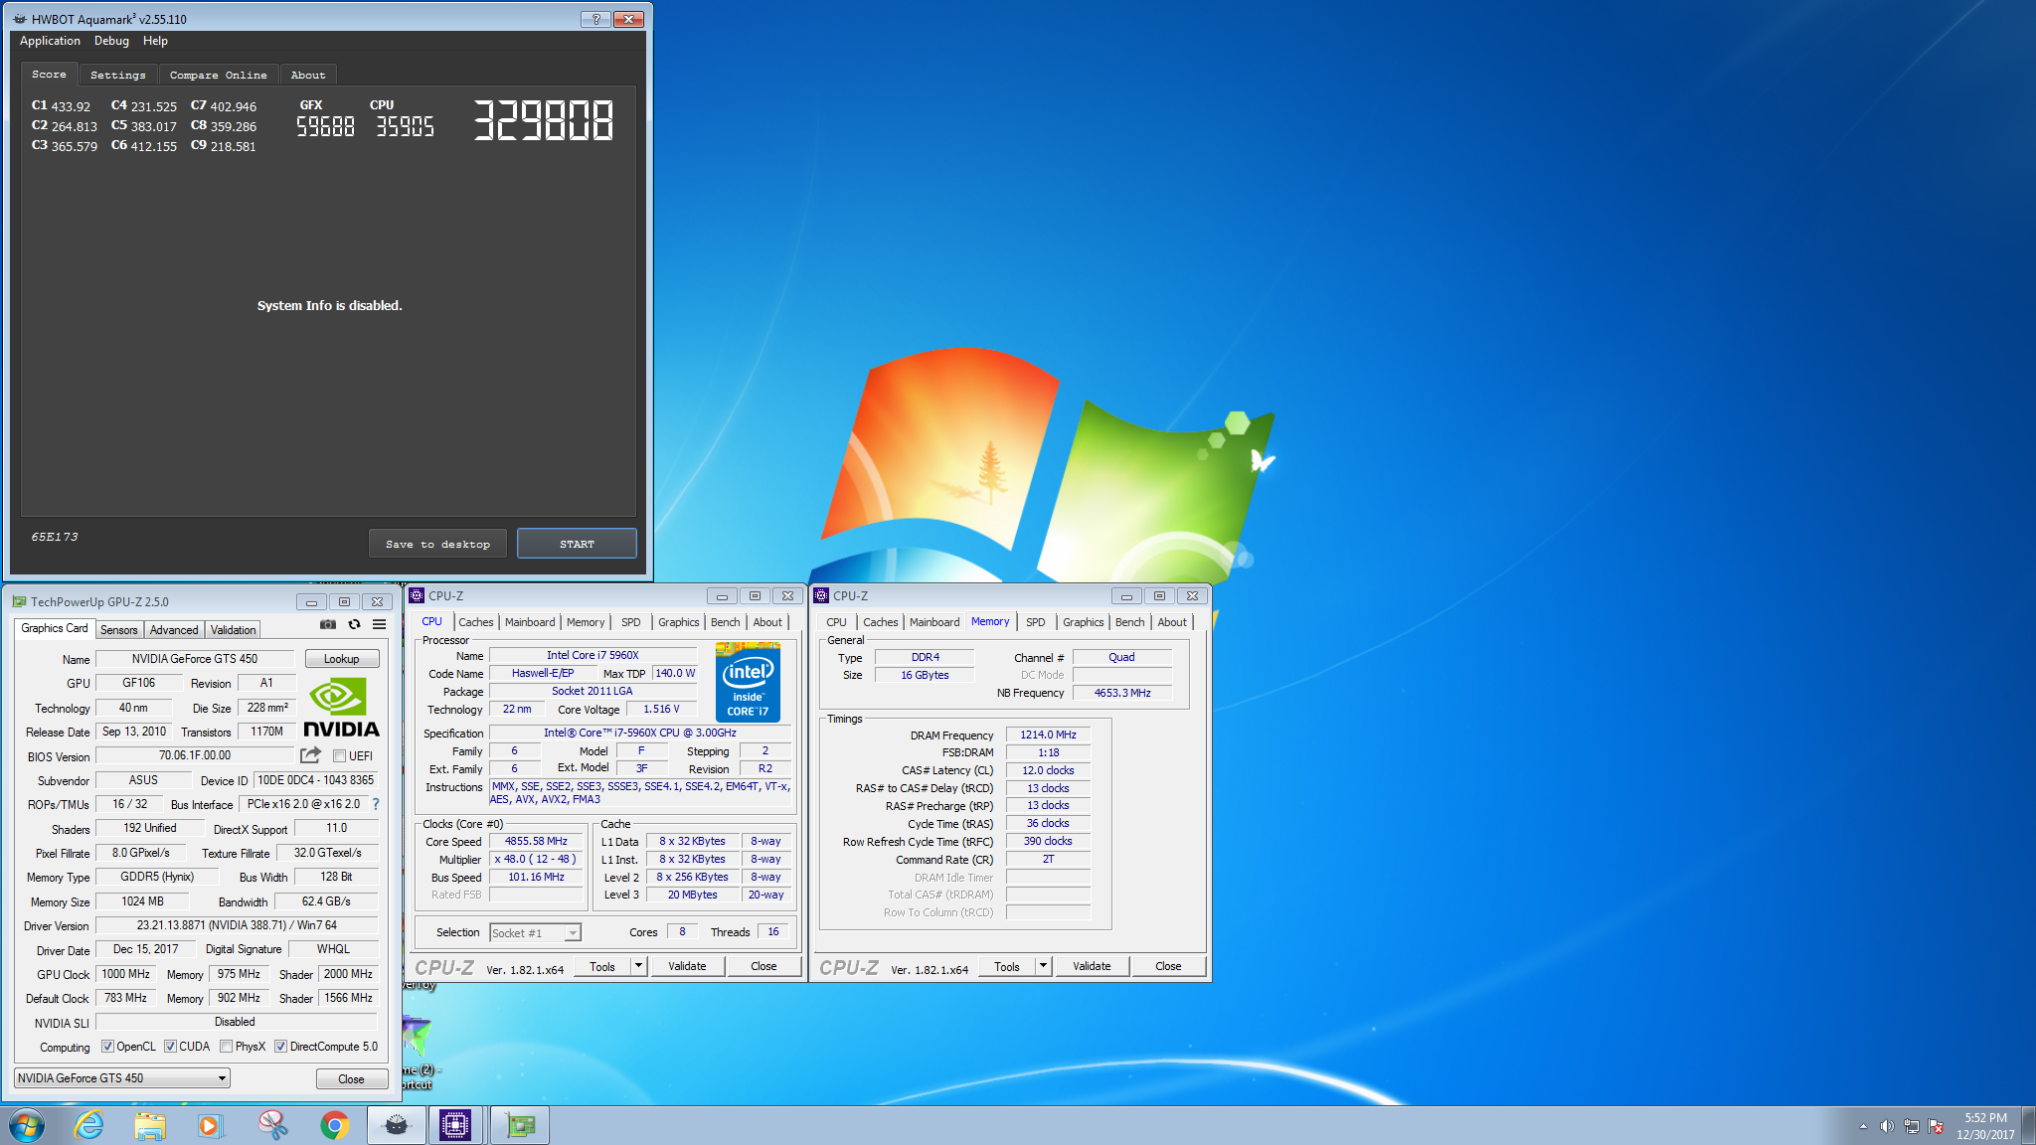Click Bus Interface question mark icon
Image resolution: width=2036 pixels, height=1145 pixels.
(x=376, y=804)
